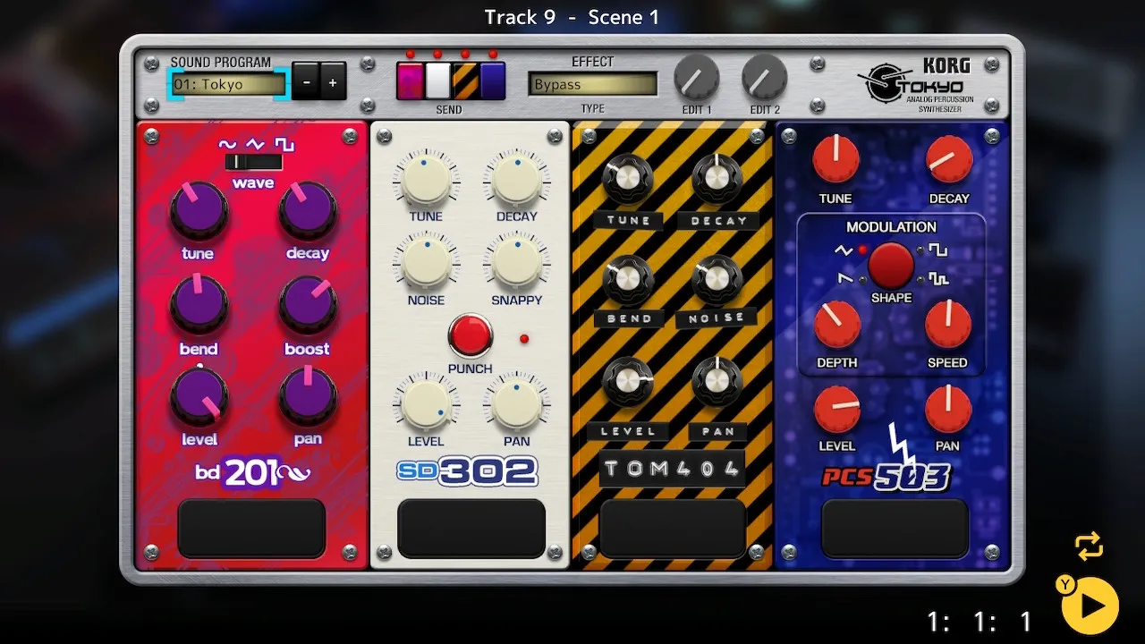Tap the PCS503 trigger pad
Viewport: 1145px width, 644px height.
[895, 529]
